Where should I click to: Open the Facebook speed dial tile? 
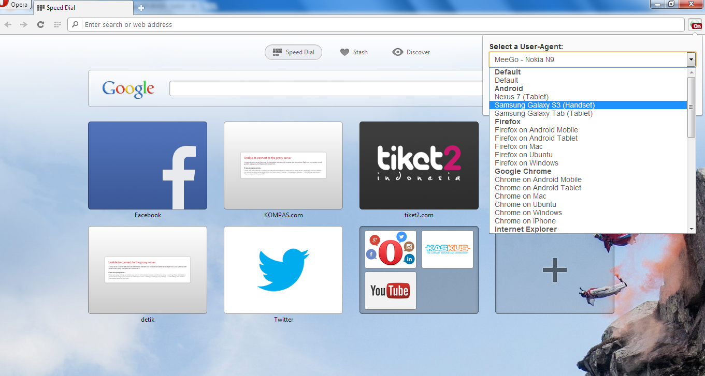point(148,166)
